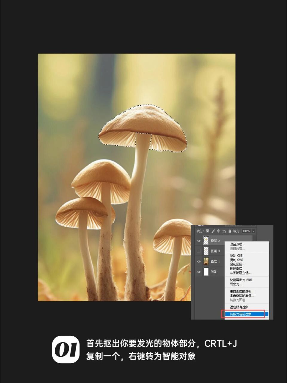287x383 pixels.
Task: Click the 图层 1 layer name
Action: coord(215,262)
